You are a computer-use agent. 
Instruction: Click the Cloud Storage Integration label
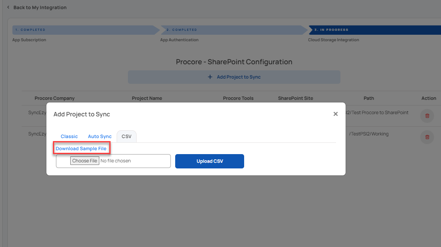point(333,40)
